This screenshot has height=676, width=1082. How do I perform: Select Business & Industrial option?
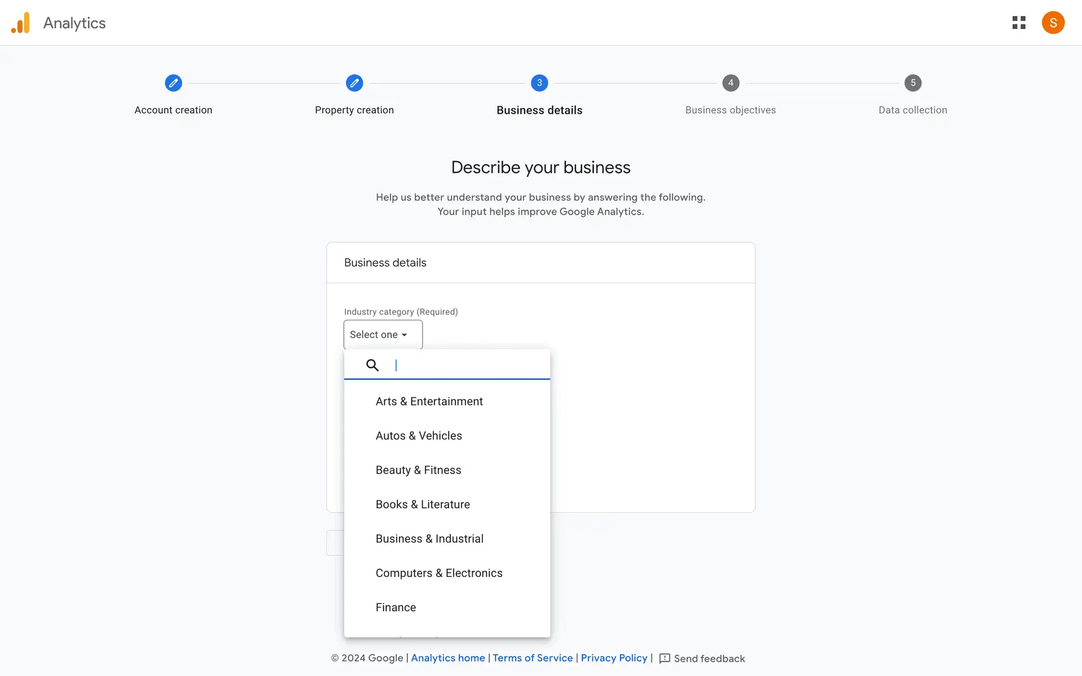point(429,539)
